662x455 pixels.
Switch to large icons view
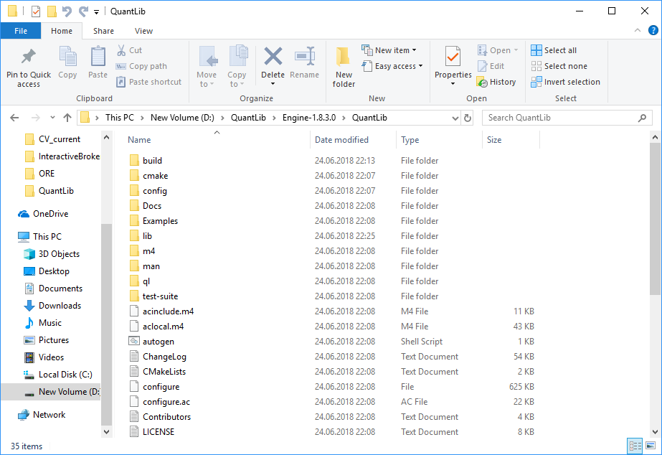(x=651, y=446)
